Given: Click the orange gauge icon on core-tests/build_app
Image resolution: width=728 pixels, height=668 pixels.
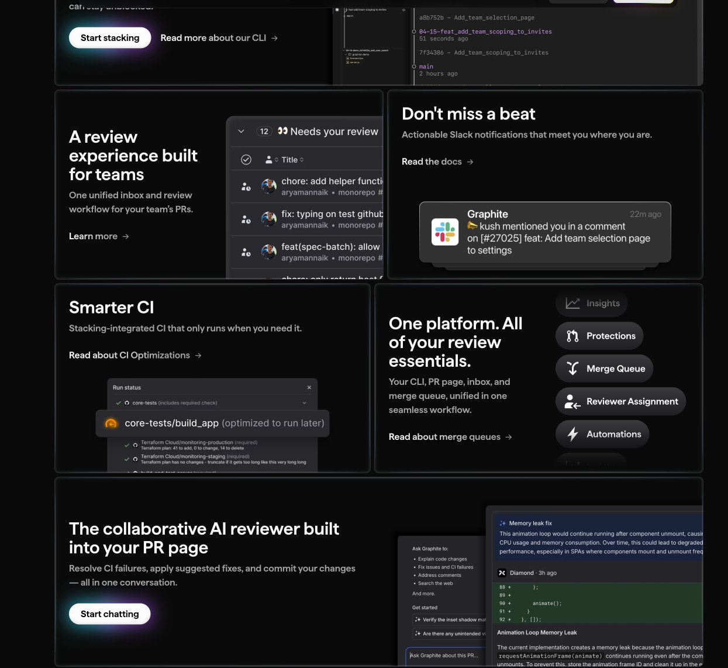Looking at the screenshot, I should 111,423.
